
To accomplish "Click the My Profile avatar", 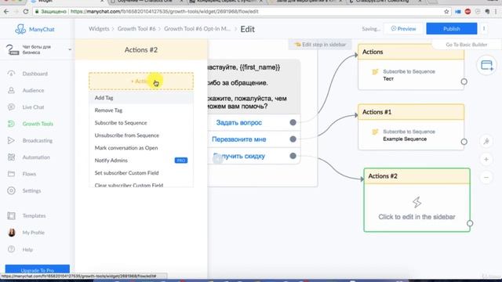I will click(12, 233).
